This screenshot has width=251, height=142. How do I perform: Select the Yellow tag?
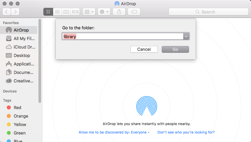point(19,124)
